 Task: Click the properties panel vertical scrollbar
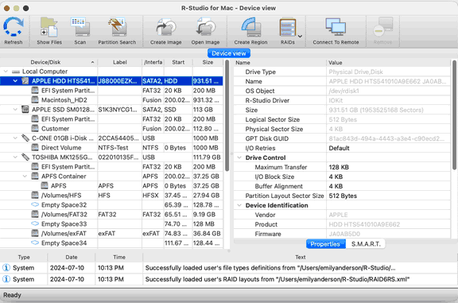454,115
